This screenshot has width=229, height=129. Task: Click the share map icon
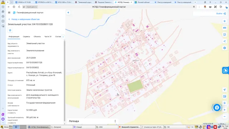click(225, 41)
